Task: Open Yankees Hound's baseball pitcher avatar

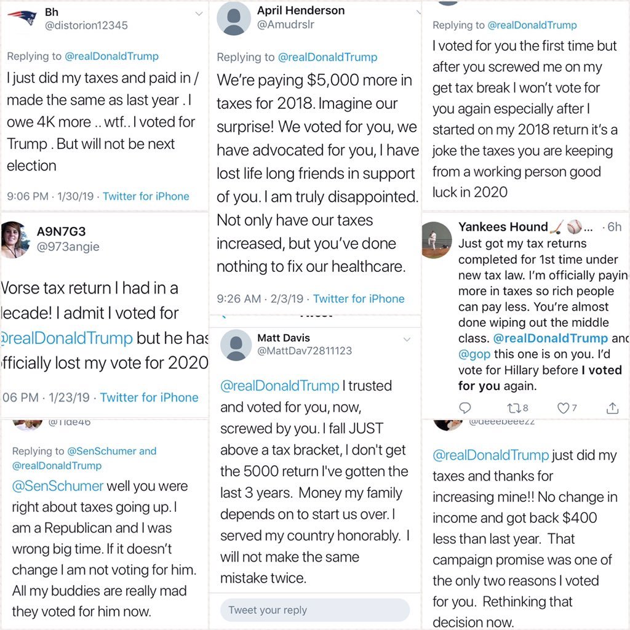Action: click(x=437, y=240)
